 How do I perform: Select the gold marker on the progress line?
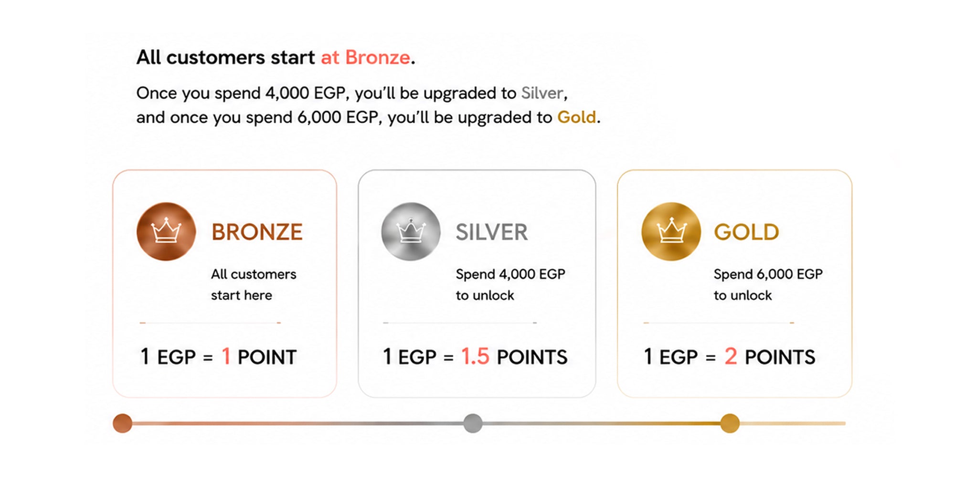click(730, 423)
